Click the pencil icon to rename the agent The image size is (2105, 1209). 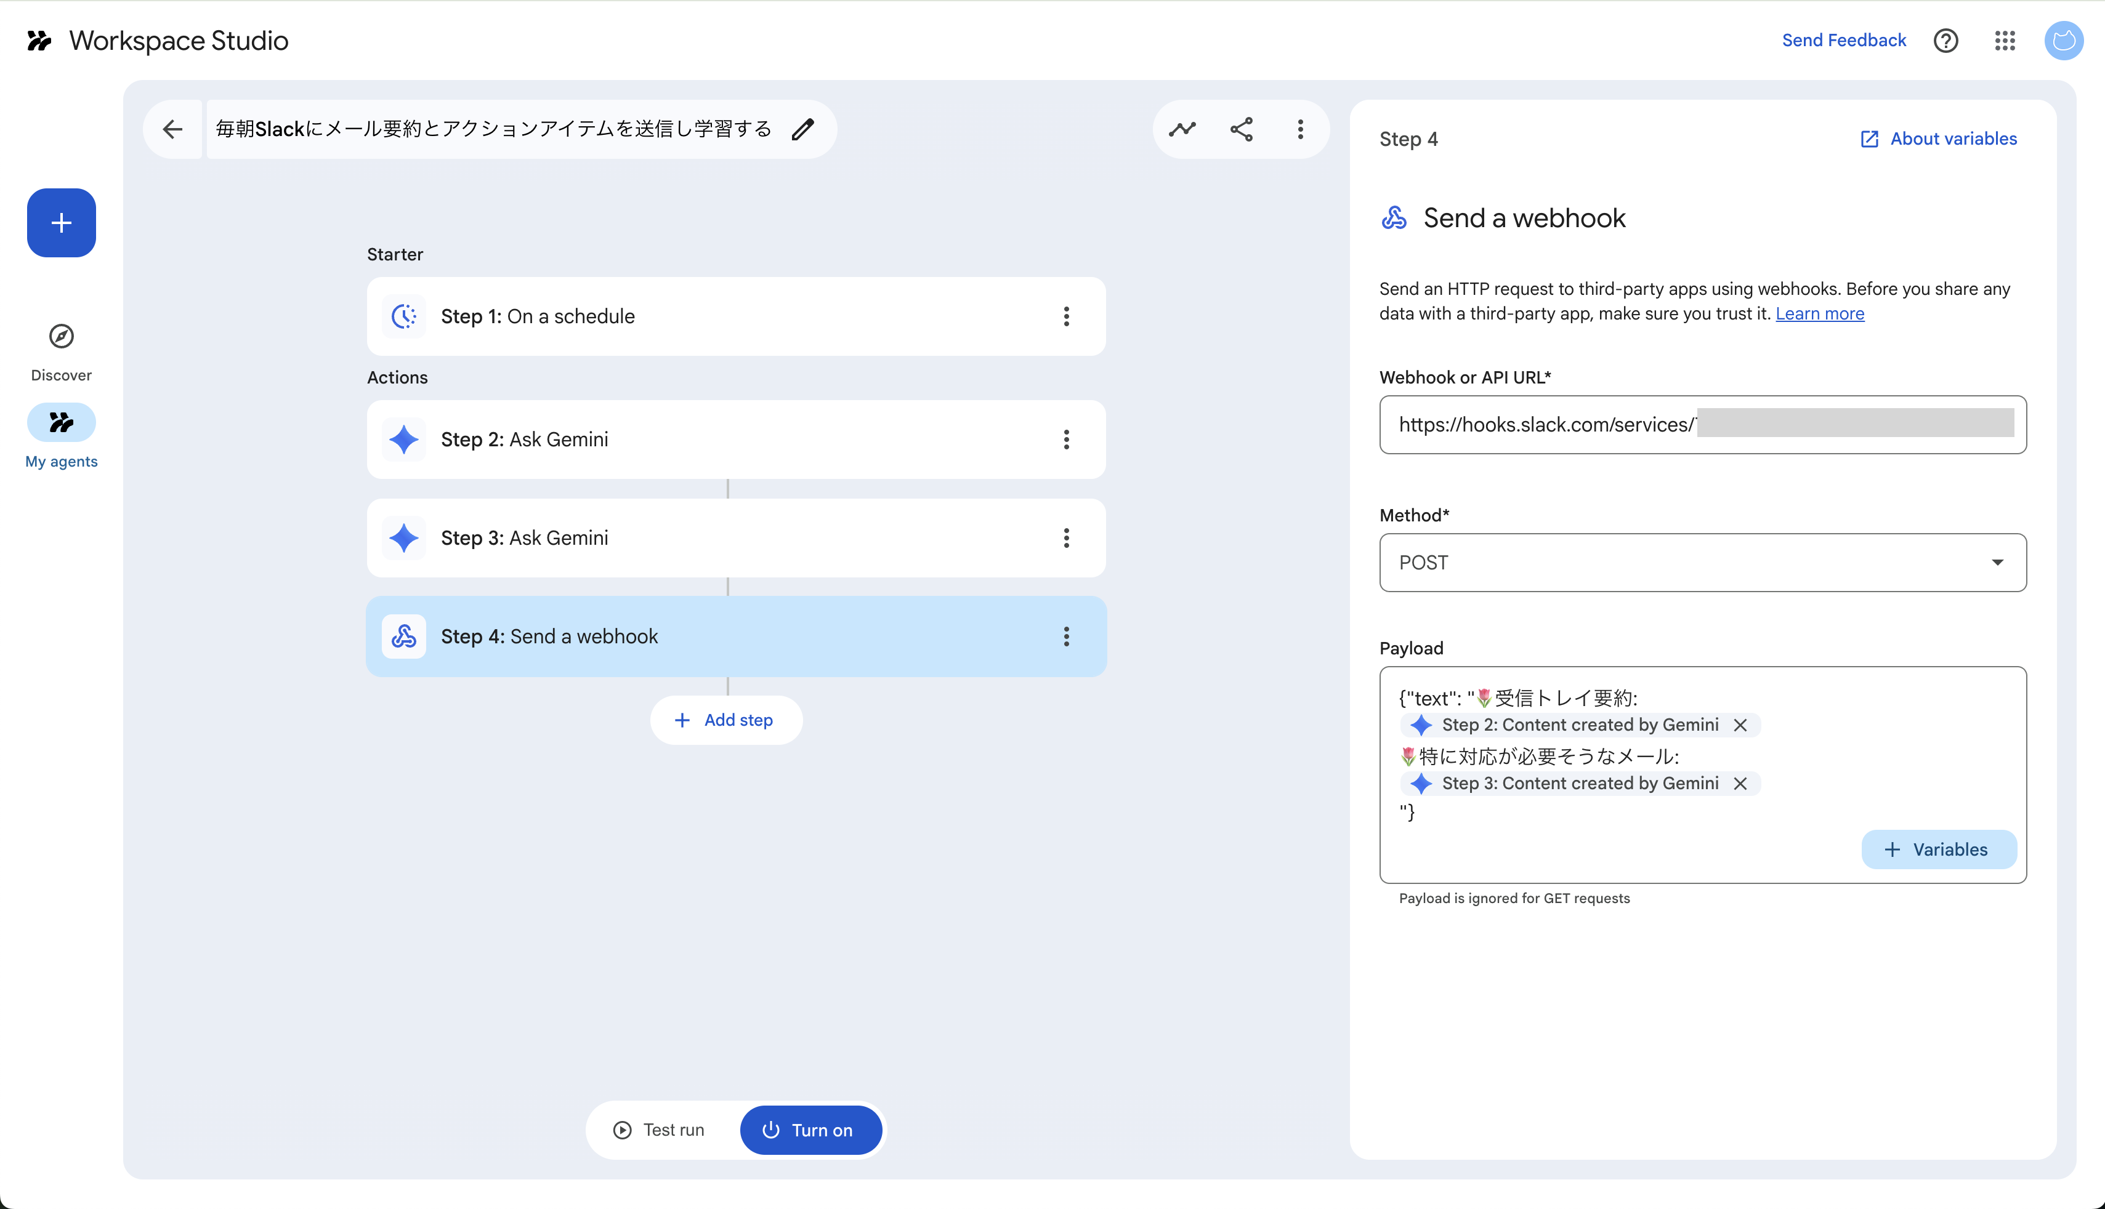click(x=802, y=129)
